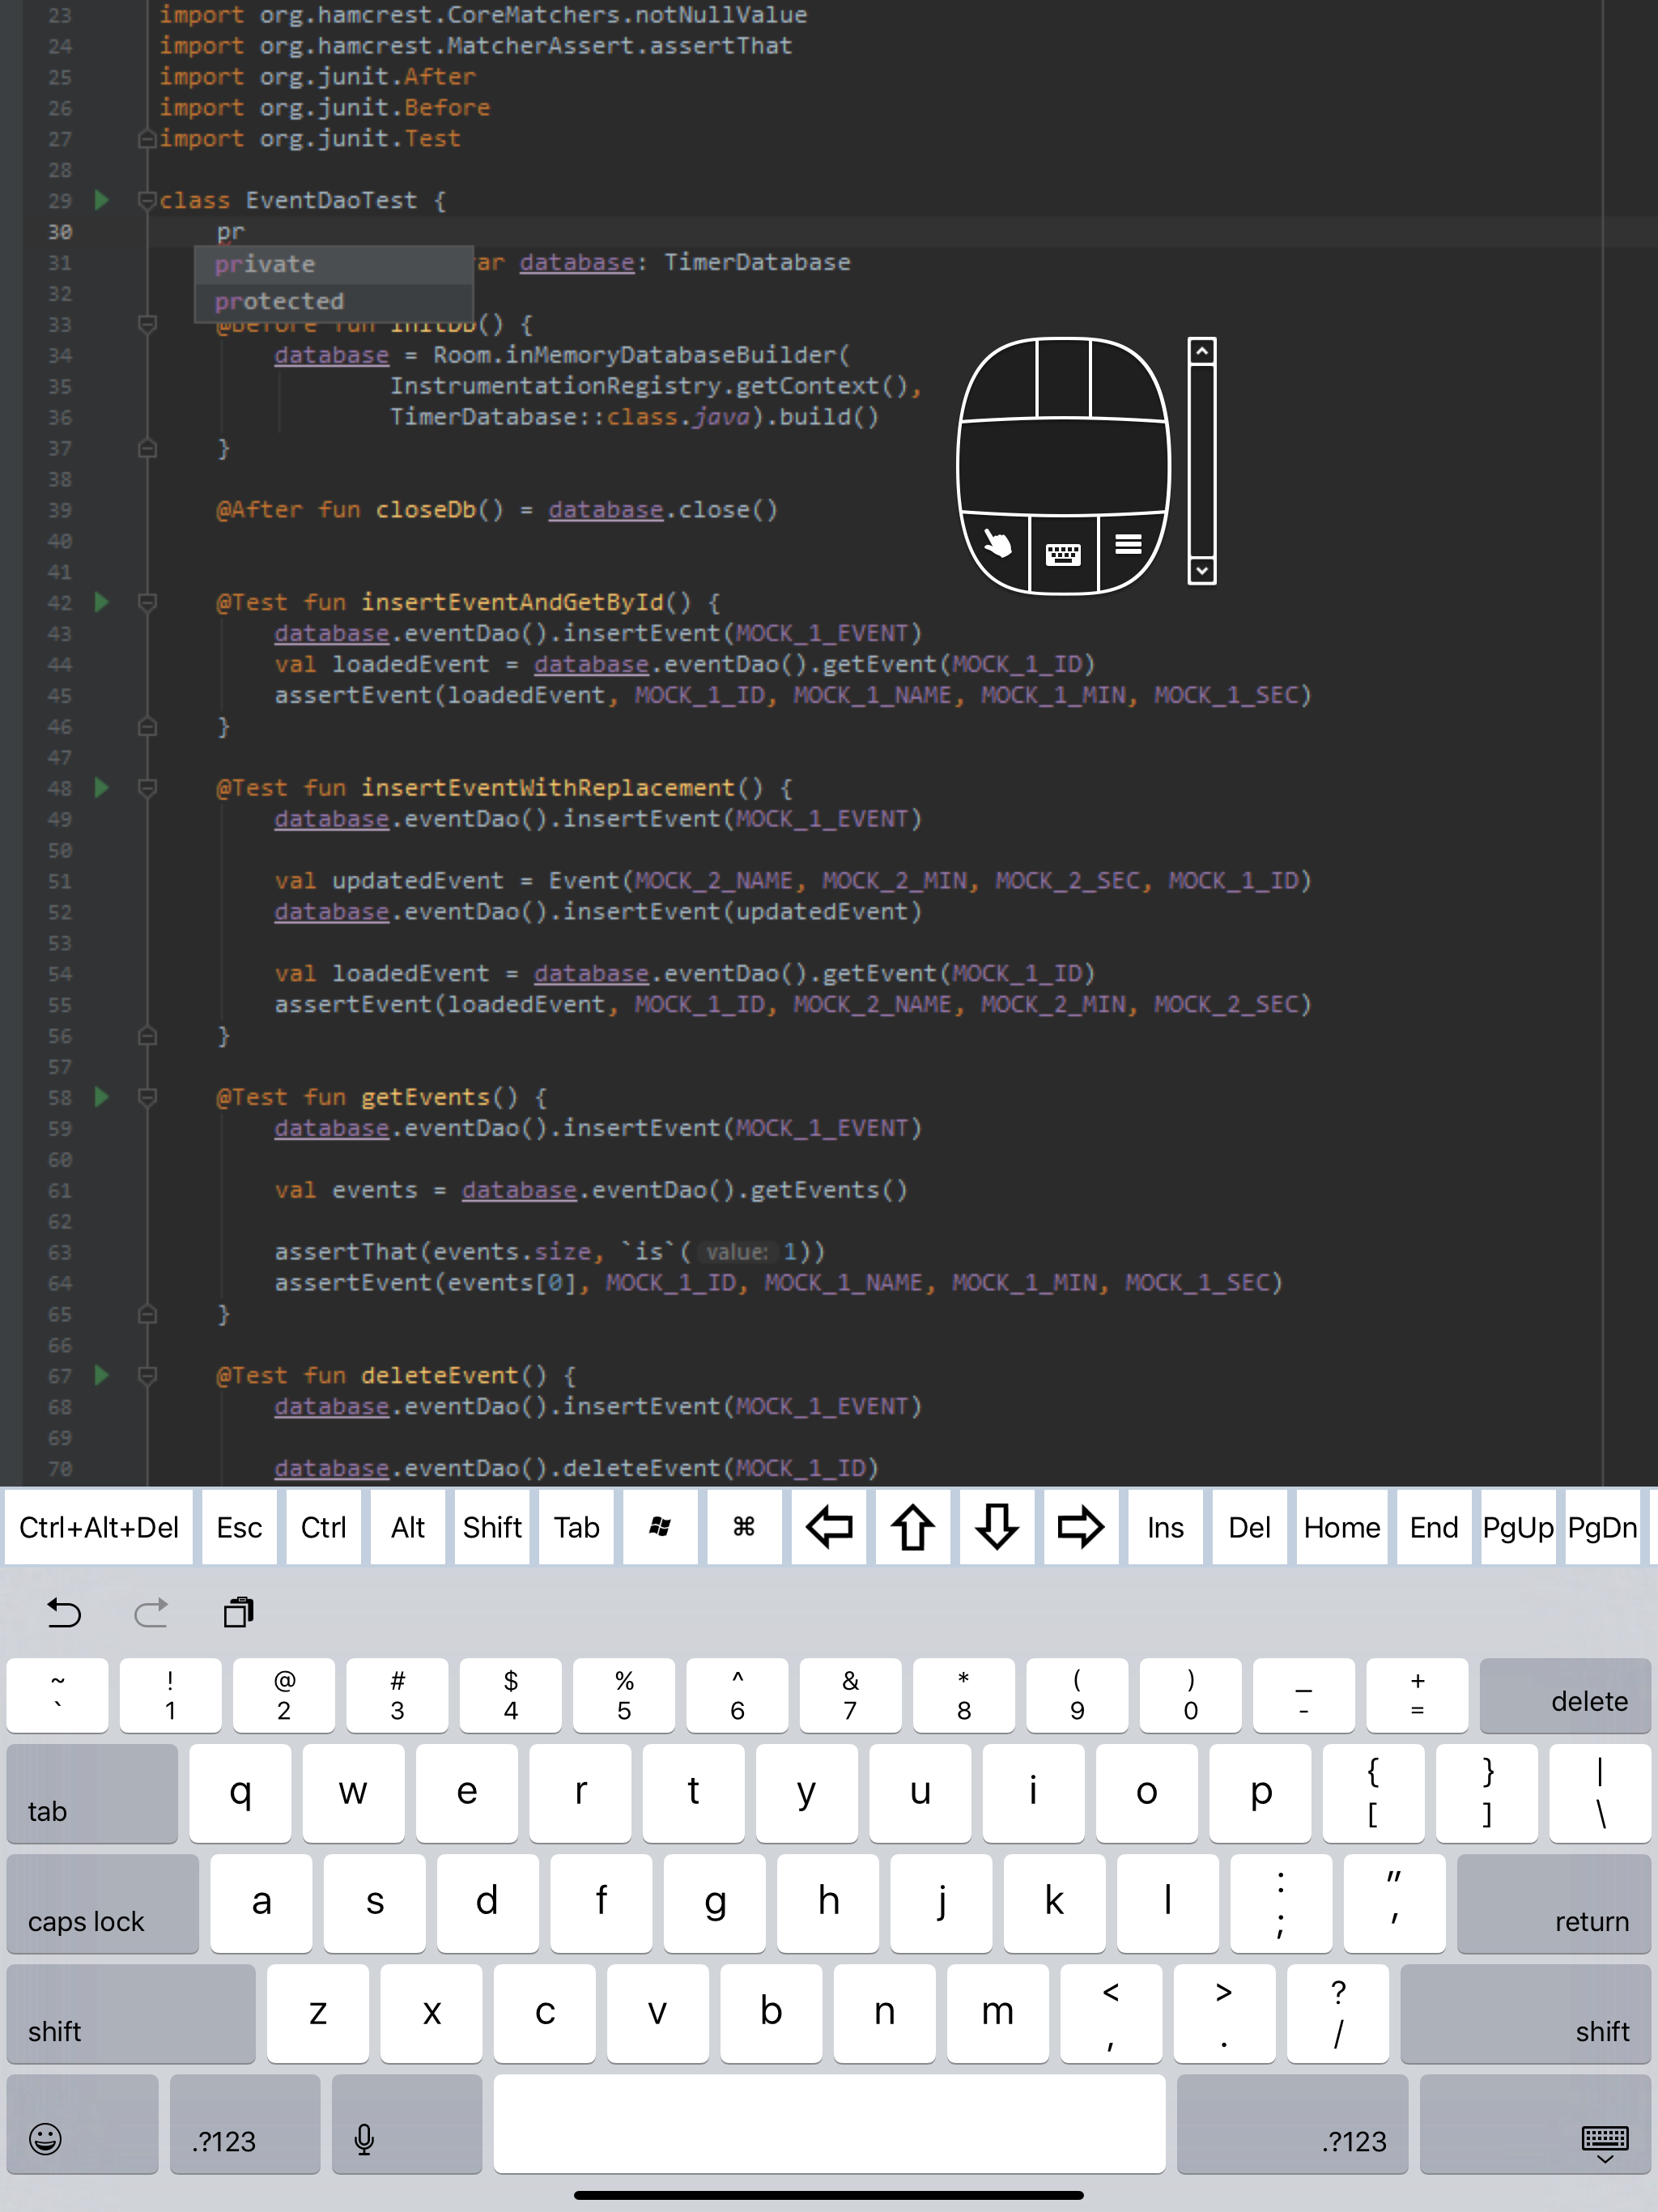Tap the Command symbol key
1658x2212 pixels.
click(744, 1527)
